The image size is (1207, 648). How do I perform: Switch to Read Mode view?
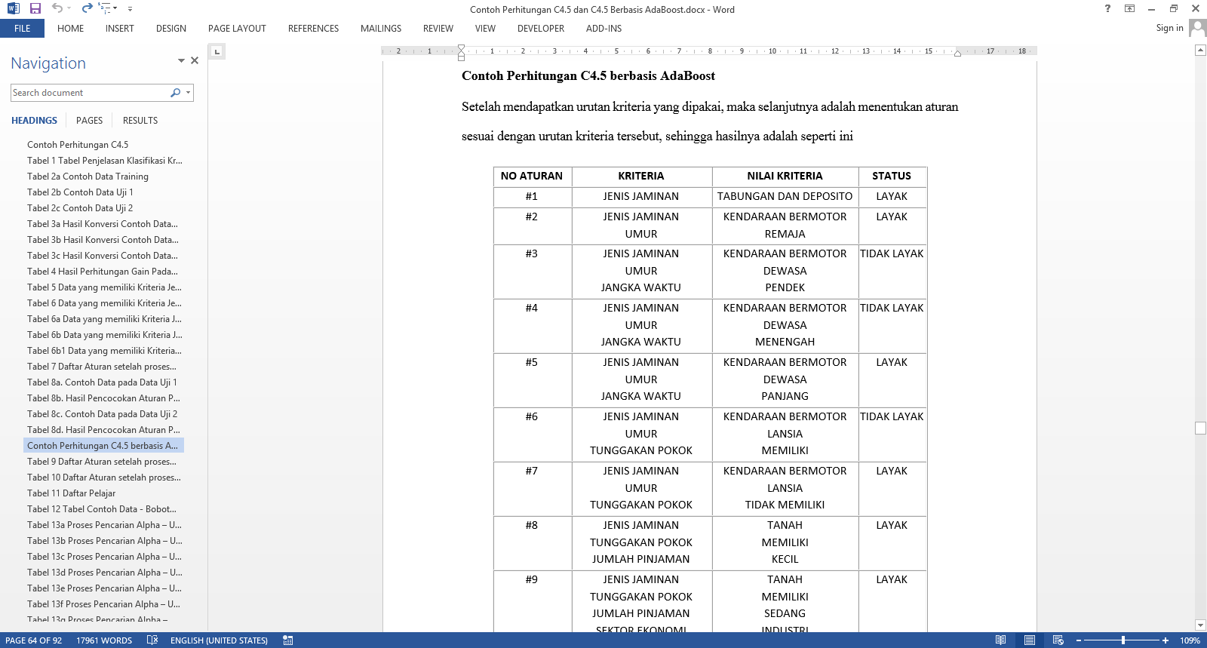[x=1000, y=640]
